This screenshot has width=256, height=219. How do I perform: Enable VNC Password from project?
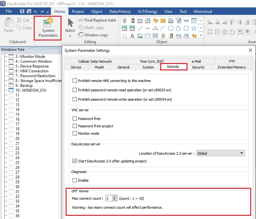click(x=75, y=126)
